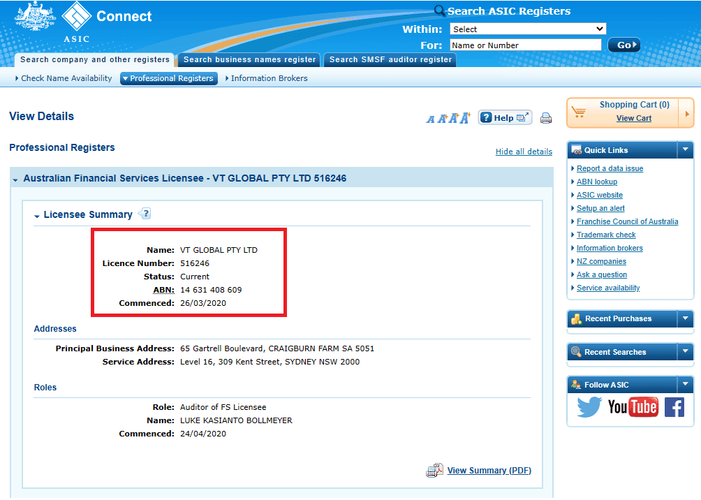Viewport: 701px width, 500px height.
Task: Expand the Recent Searches panel arrow
Action: click(x=685, y=351)
